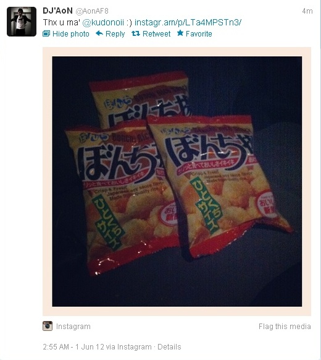Hide photo using the text link

pos(71,34)
